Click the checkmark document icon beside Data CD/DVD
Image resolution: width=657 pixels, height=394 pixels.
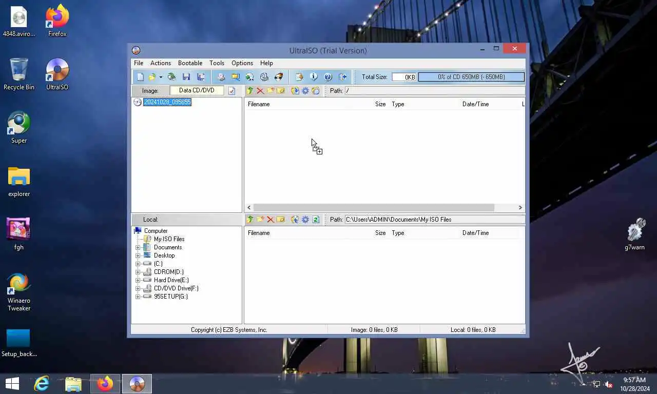[x=231, y=91]
